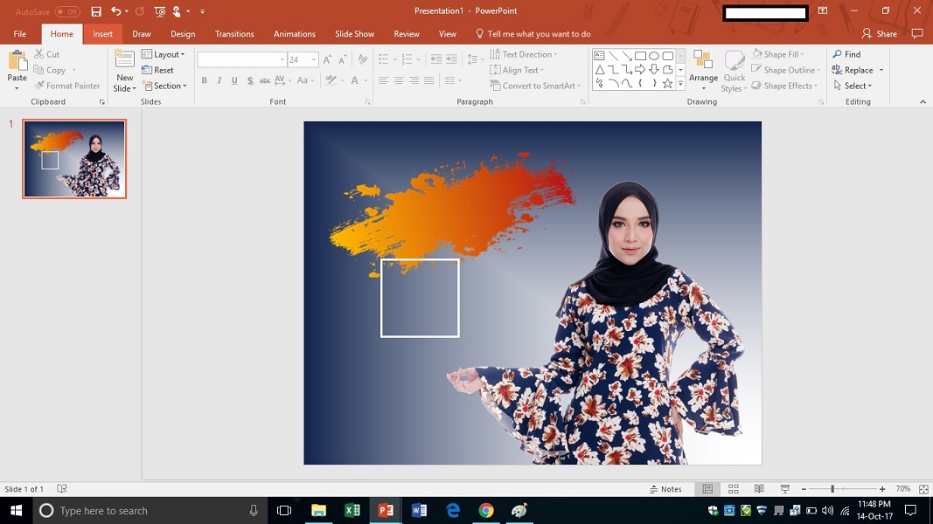Undo the last action

[116, 11]
